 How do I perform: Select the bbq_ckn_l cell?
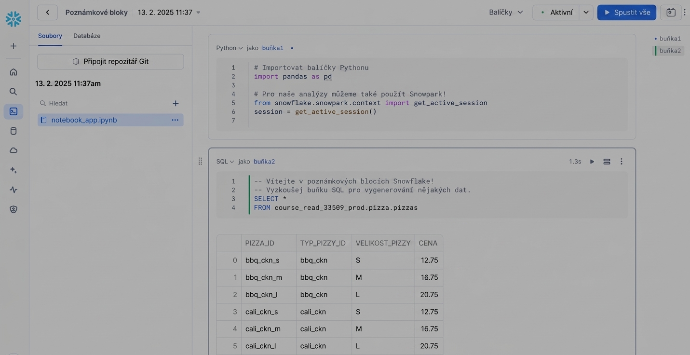click(269, 295)
